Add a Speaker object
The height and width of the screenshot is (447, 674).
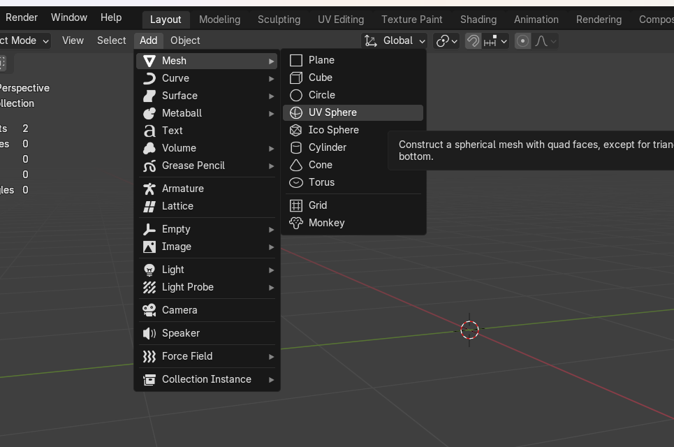tap(207, 334)
